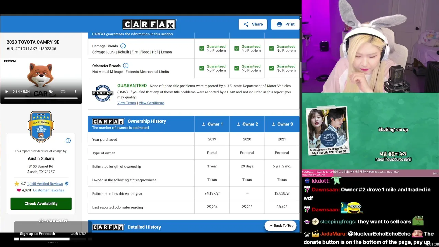
Task: Click the minion emote in Dawnsaan's message
Action: [352, 208]
